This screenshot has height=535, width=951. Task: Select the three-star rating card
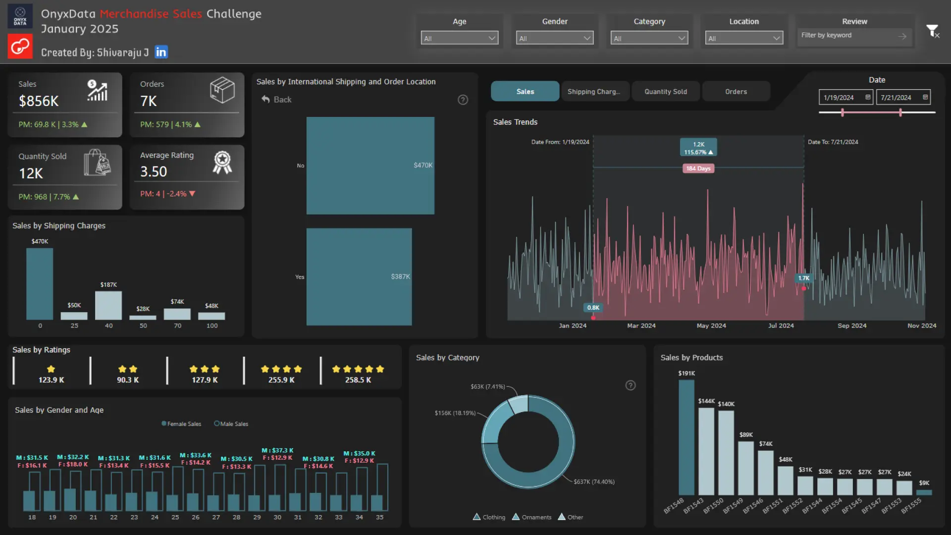tap(205, 371)
